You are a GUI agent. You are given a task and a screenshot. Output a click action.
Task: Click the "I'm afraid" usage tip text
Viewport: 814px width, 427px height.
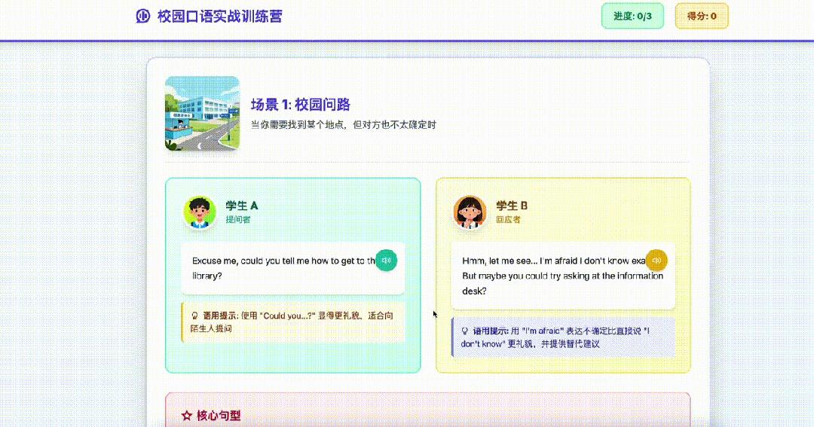[555, 337]
